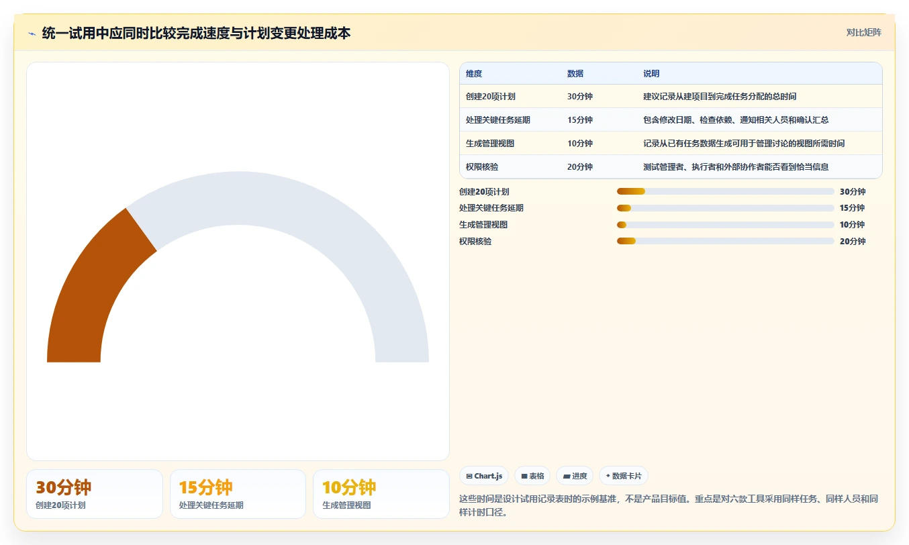This screenshot has width=909, height=545.
Task: Select the Chart.js chip
Action: pyautogui.click(x=484, y=476)
